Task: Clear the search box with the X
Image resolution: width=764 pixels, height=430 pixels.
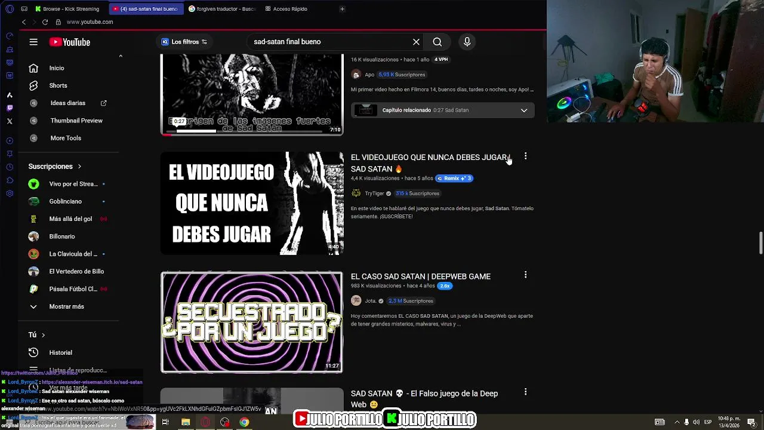Action: (x=416, y=42)
